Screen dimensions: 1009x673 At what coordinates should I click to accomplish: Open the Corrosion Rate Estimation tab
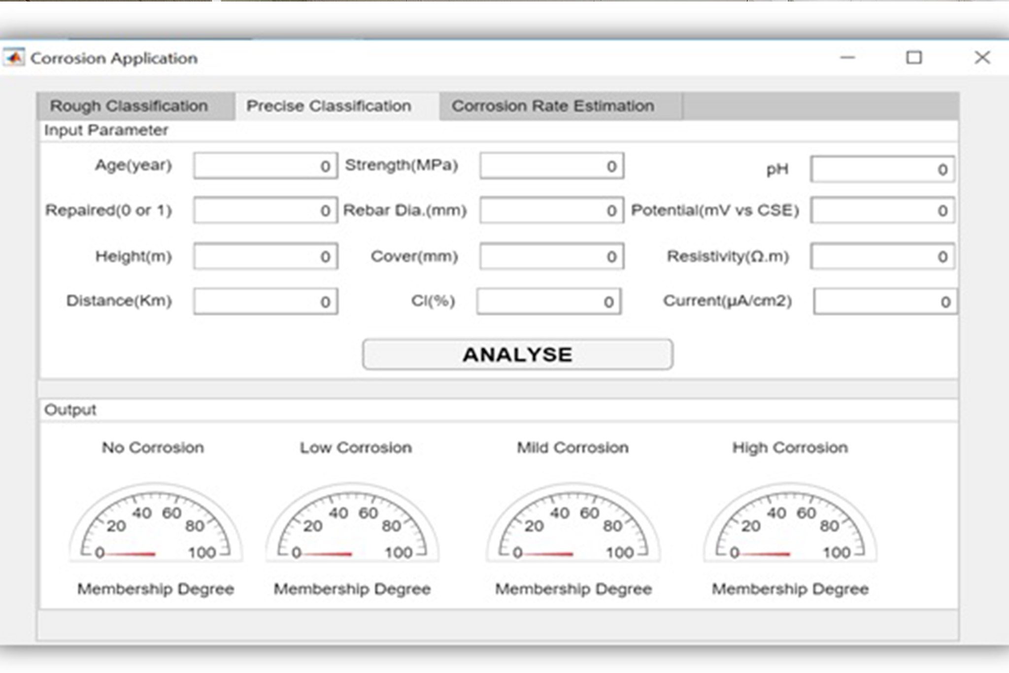point(553,106)
